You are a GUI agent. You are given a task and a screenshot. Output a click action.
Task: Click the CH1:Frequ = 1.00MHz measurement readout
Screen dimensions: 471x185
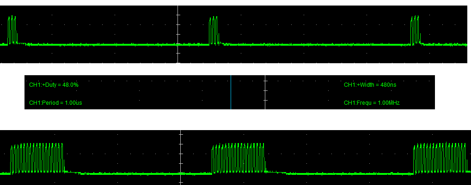pyautogui.click(x=372, y=103)
